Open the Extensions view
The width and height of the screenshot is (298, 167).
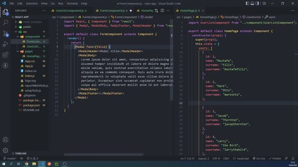pyautogui.click(x=5, y=55)
